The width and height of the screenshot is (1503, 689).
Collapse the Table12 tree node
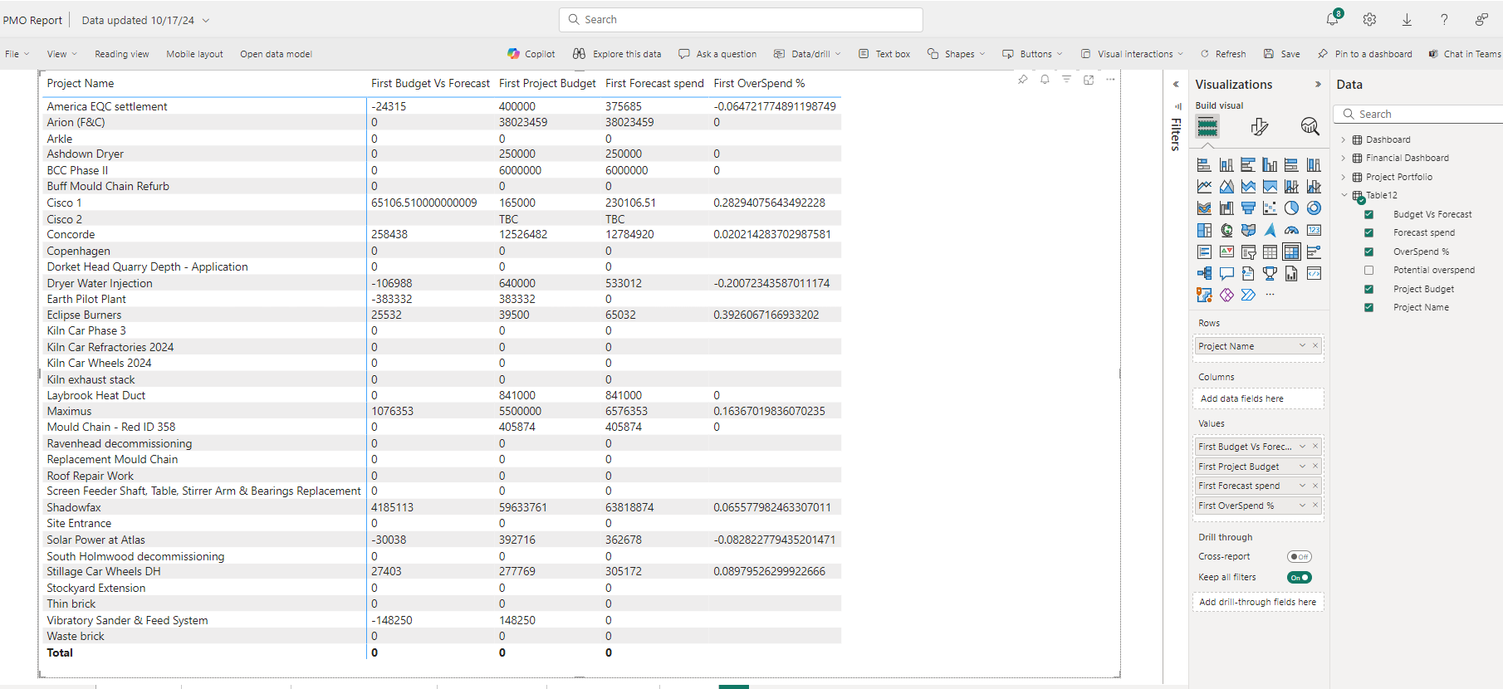point(1344,195)
